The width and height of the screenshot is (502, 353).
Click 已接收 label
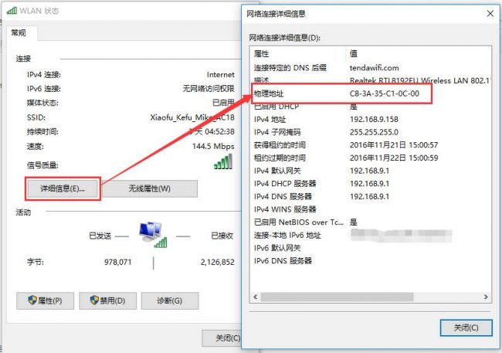coord(222,236)
